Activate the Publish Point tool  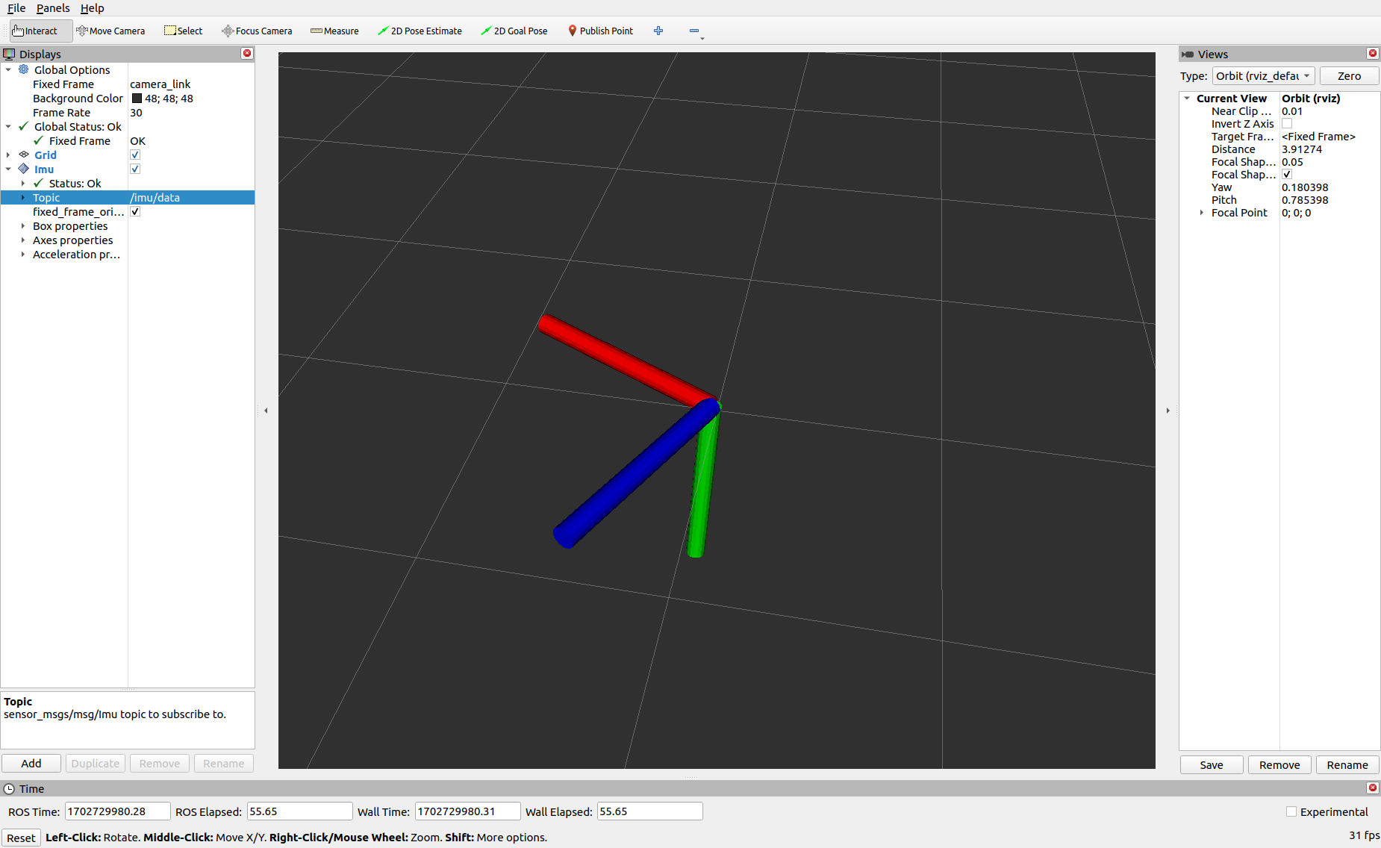tap(600, 31)
